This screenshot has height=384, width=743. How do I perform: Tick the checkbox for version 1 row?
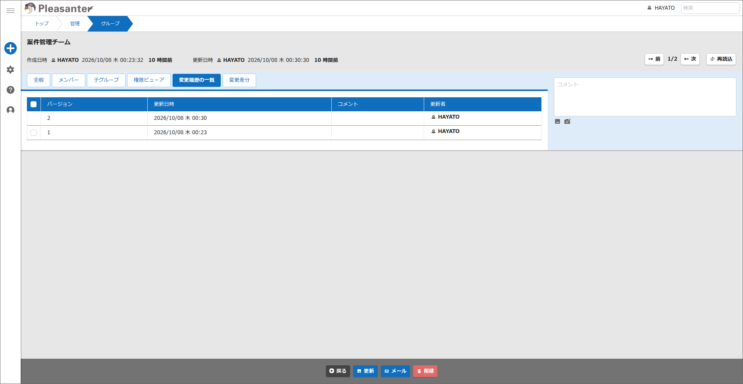tap(34, 133)
